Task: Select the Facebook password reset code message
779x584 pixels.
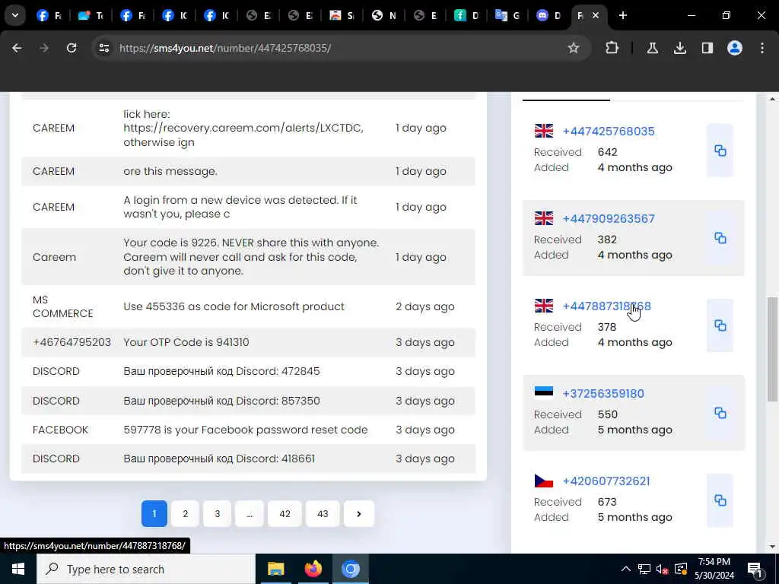Action: (x=246, y=430)
